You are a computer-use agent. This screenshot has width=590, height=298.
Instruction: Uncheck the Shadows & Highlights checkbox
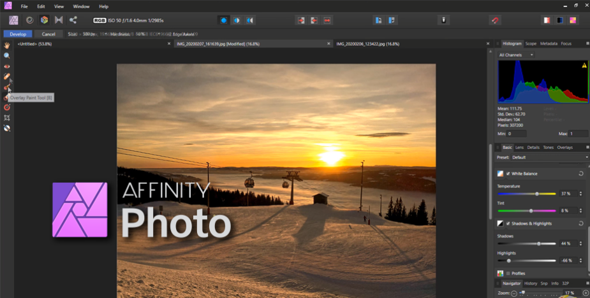(x=508, y=223)
